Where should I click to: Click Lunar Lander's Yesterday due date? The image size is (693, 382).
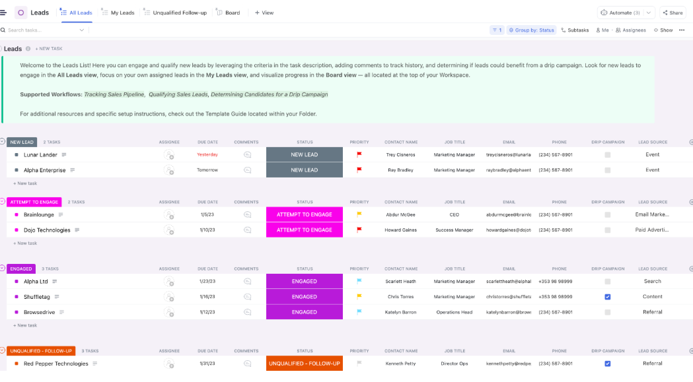point(207,154)
